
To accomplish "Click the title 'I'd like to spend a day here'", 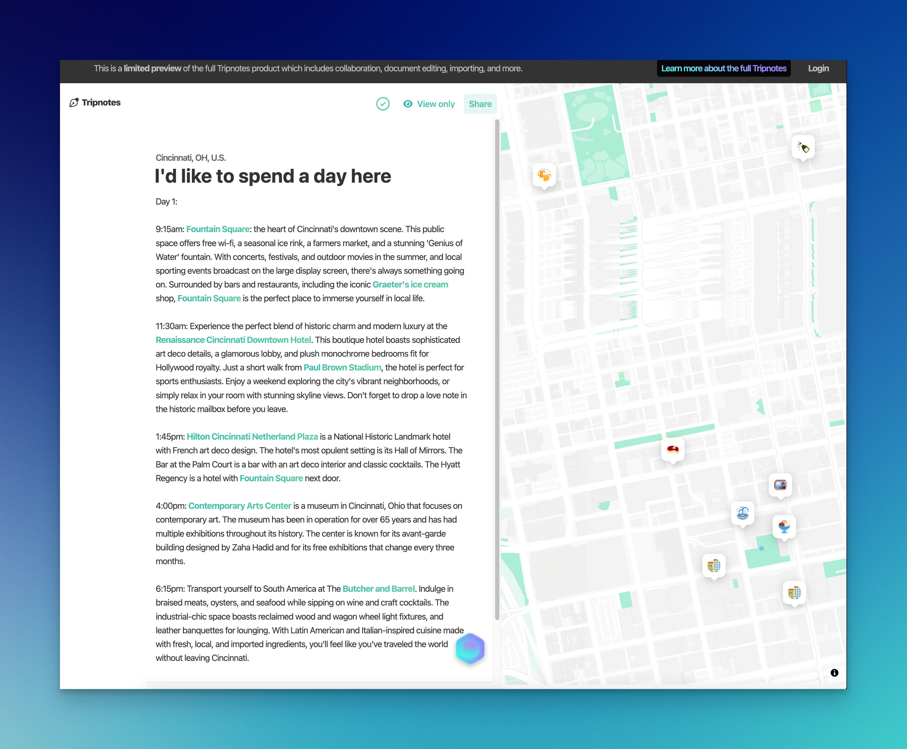I will 273,176.
